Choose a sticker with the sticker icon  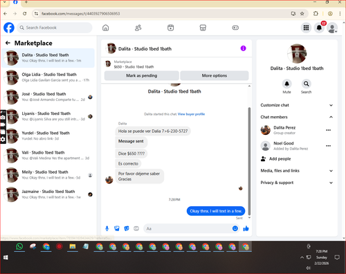127,228
